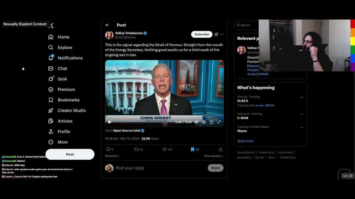Go back with the Post arrow
Image resolution: width=355 pixels, height=199 pixels.
coord(107,25)
